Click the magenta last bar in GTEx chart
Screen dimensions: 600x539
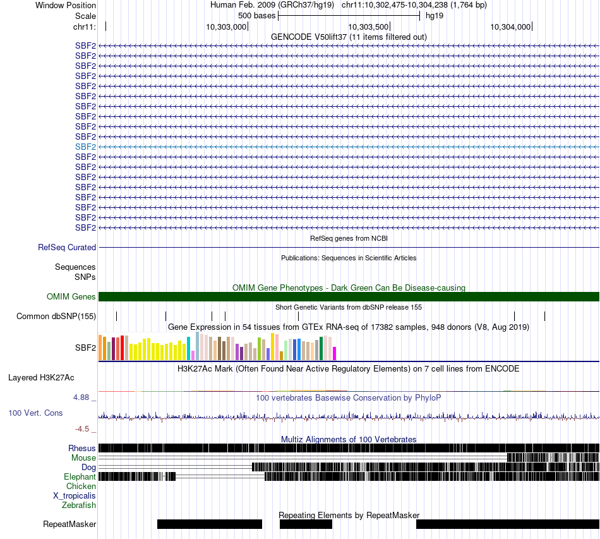[x=334, y=353]
